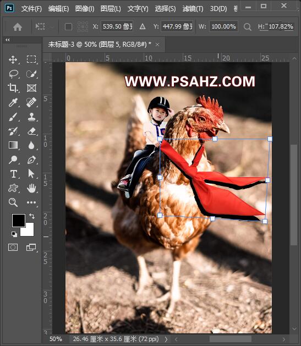Select the Move tool
This screenshot has width=301, height=346.
[13, 59]
